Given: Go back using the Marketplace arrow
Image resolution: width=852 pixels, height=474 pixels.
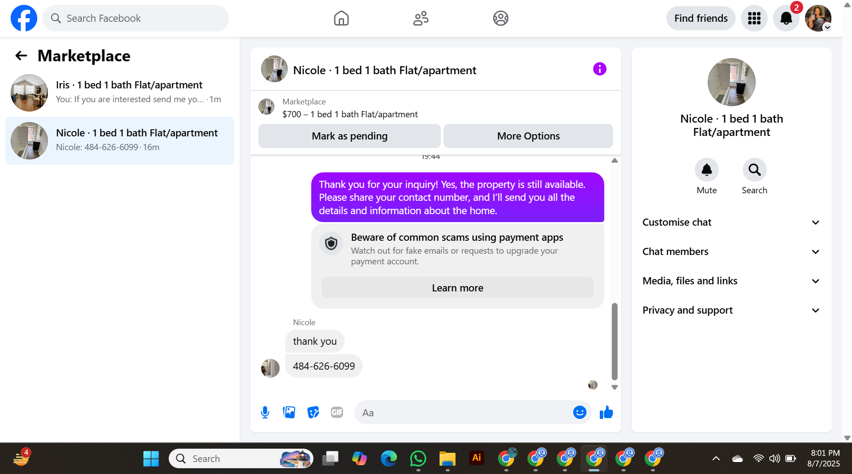Looking at the screenshot, I should [21, 56].
